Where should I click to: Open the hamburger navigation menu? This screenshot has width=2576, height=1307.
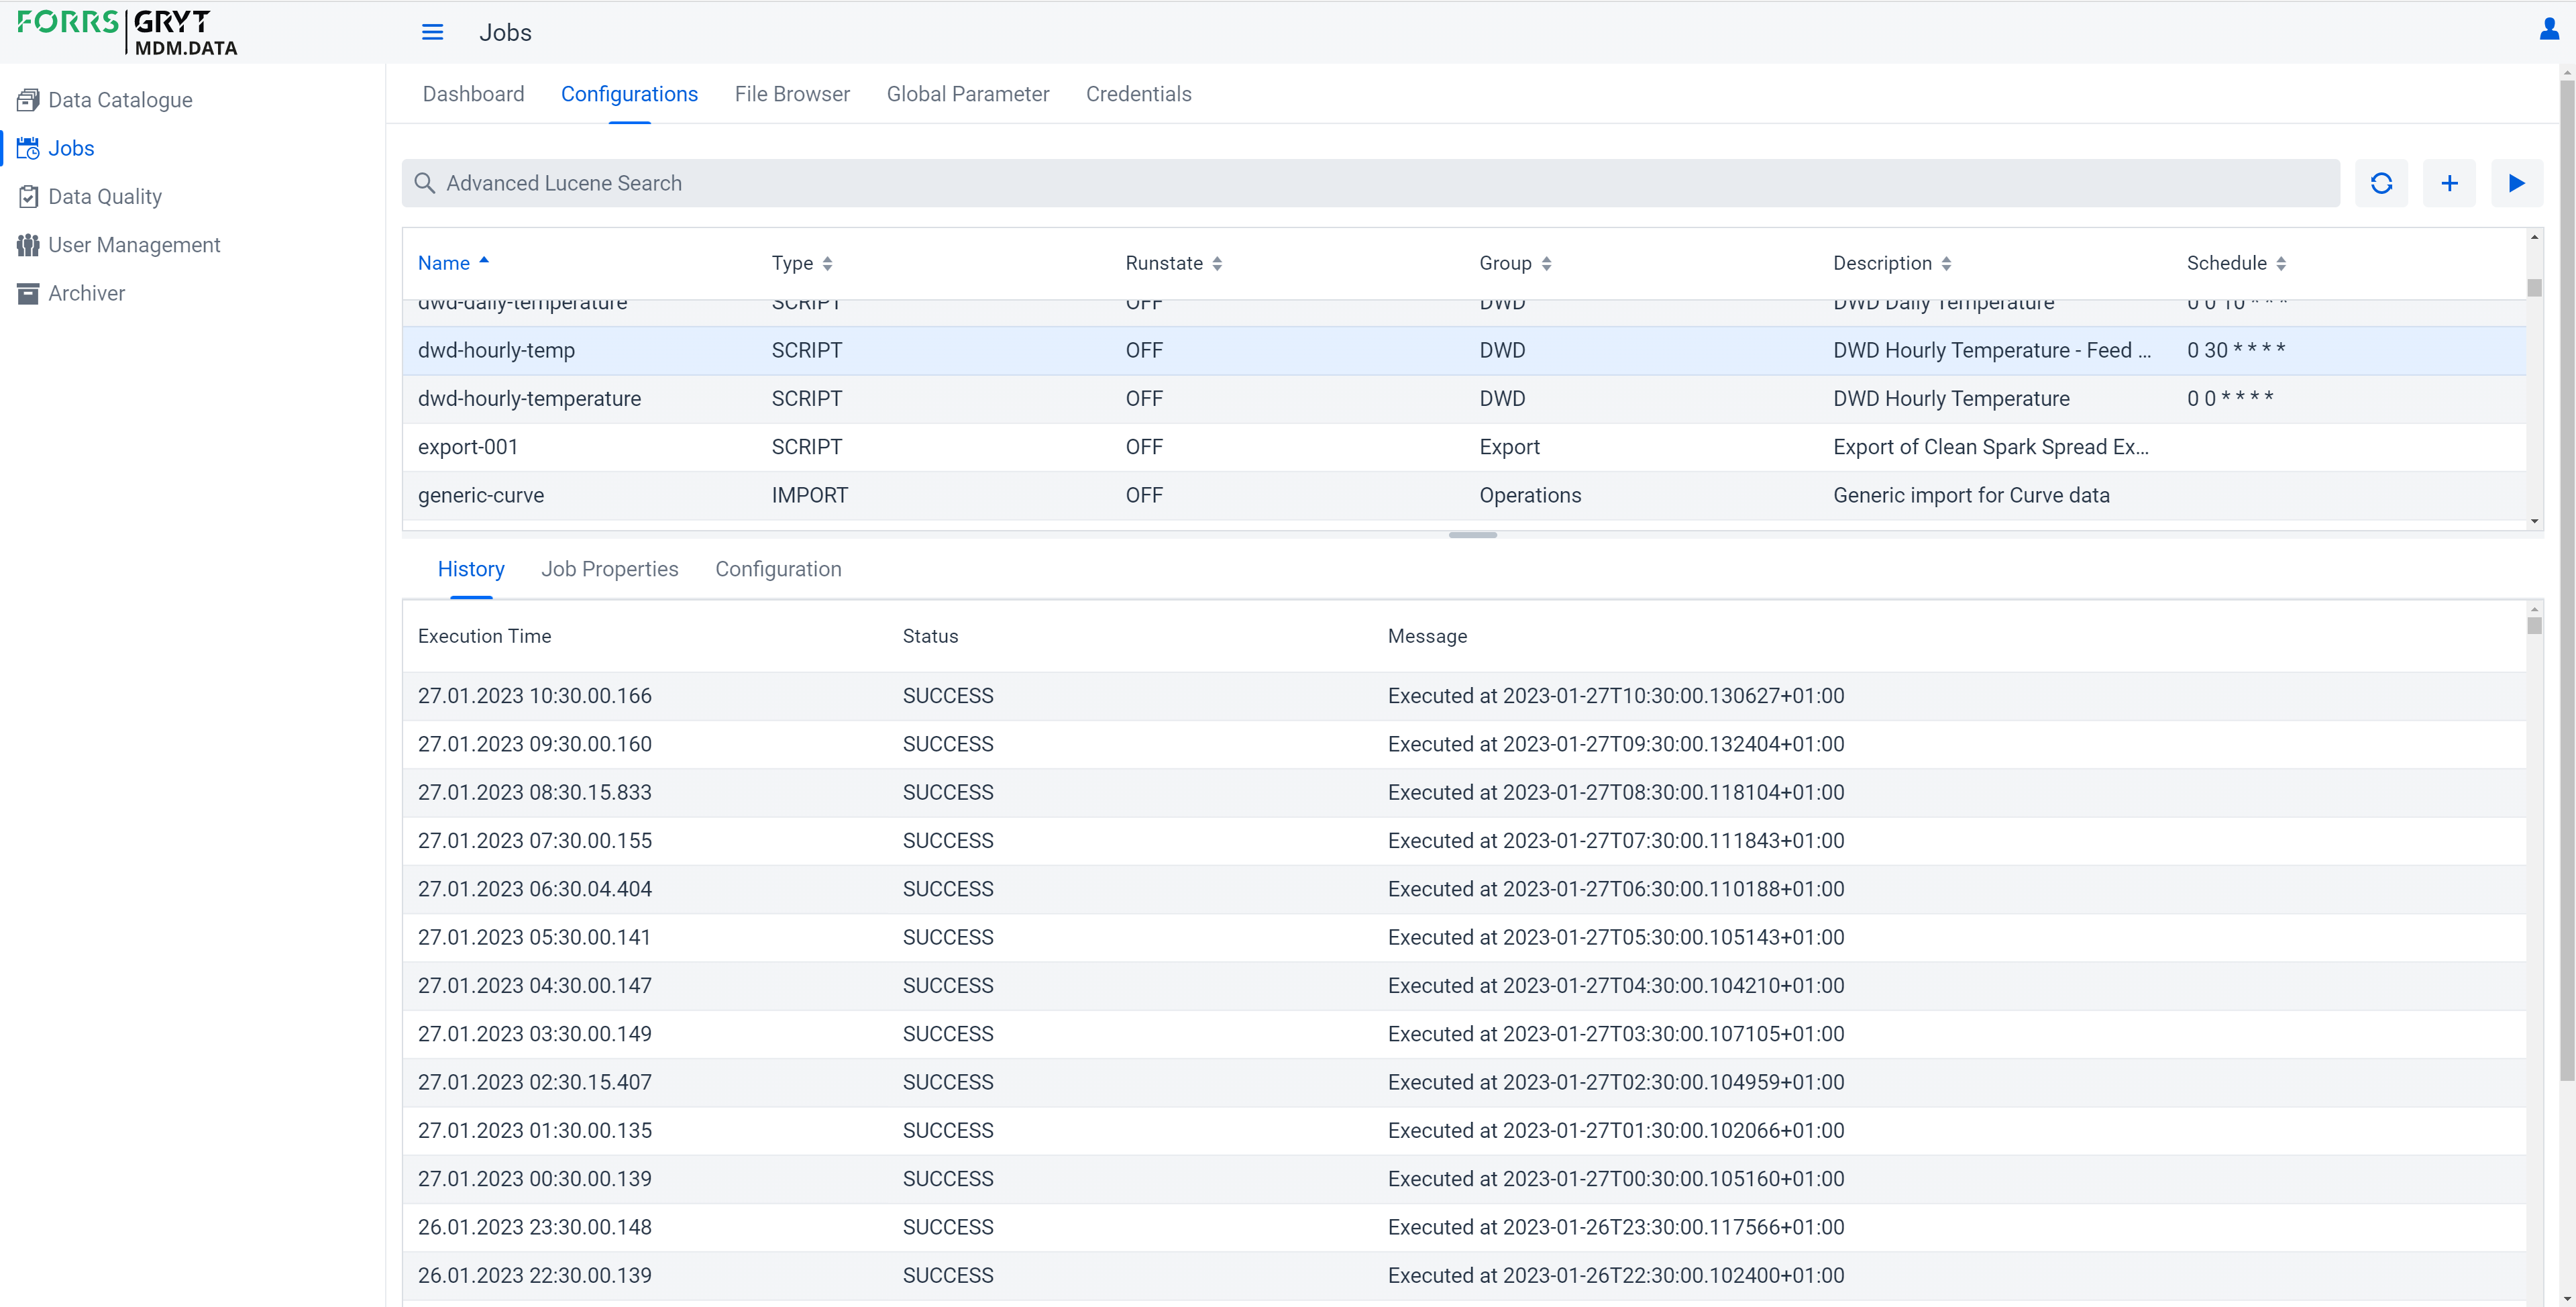coord(432,32)
